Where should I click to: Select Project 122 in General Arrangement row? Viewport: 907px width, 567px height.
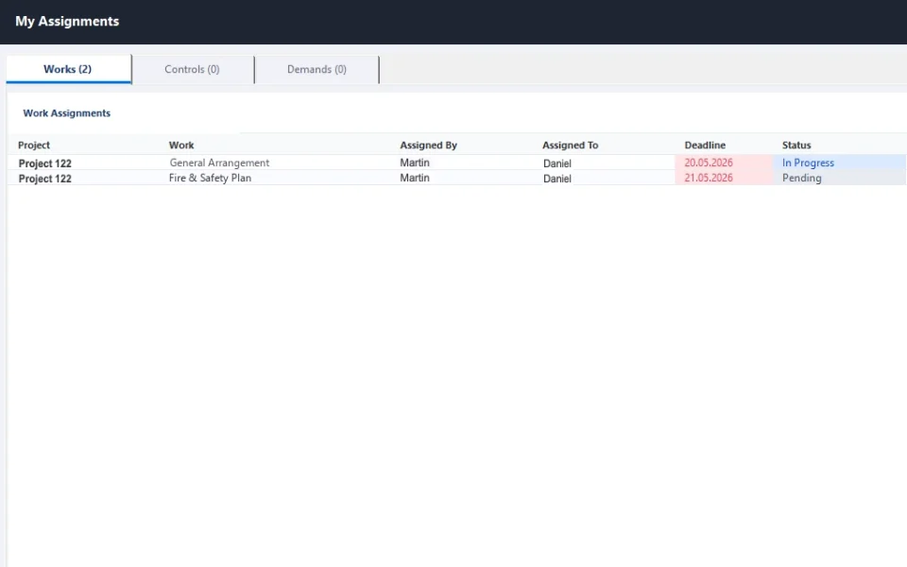45,163
